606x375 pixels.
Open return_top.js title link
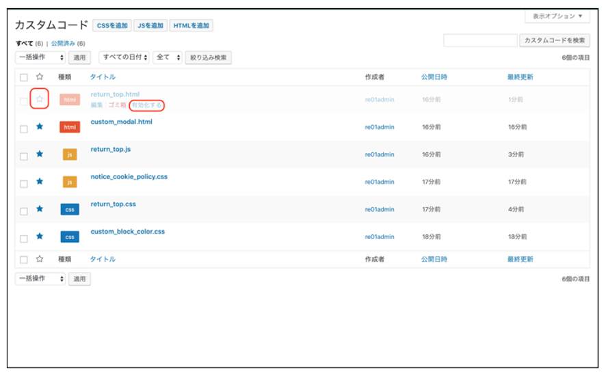[x=111, y=149]
